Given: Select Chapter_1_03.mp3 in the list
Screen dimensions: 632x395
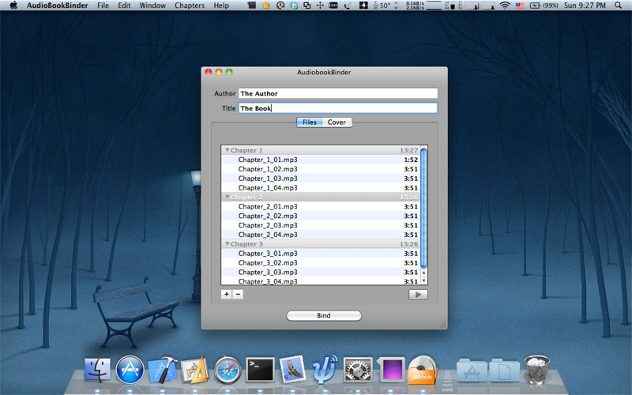Looking at the screenshot, I should [321, 179].
